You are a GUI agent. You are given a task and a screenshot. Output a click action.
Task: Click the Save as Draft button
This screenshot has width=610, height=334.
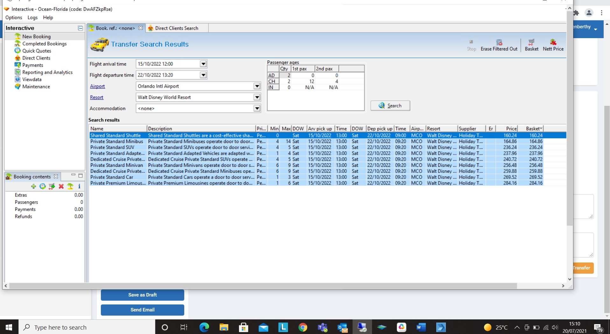(142, 295)
